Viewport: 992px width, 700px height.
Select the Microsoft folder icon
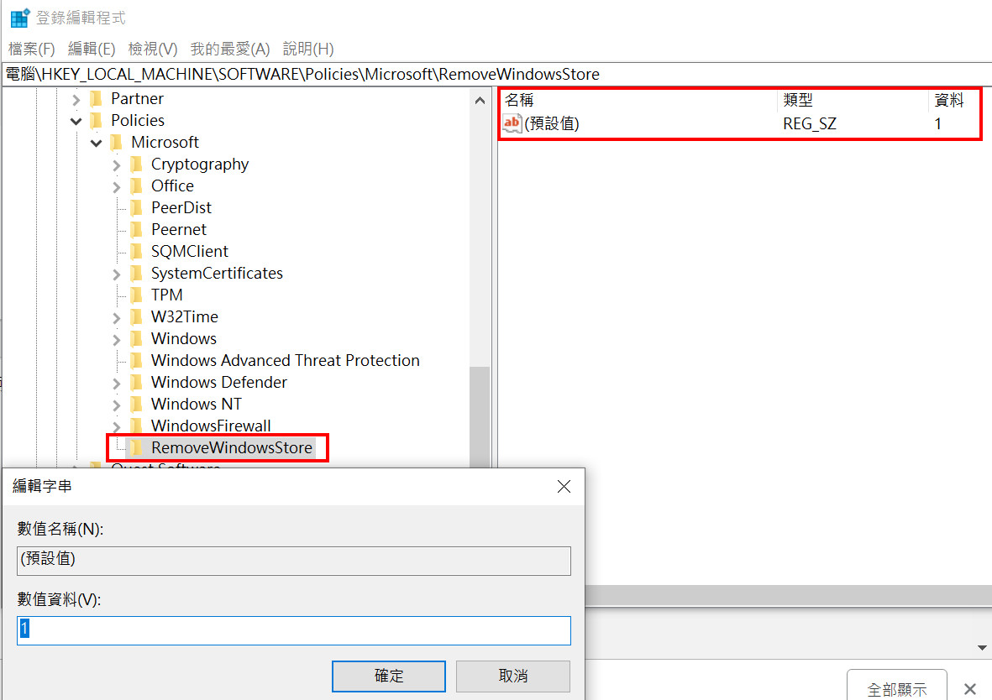(117, 143)
